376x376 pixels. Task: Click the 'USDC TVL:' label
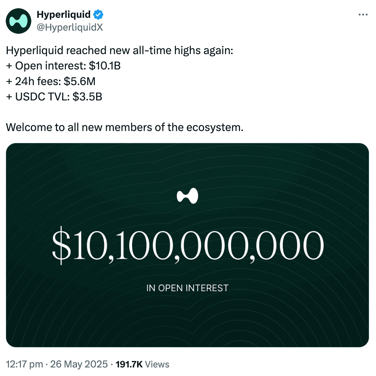pos(42,97)
